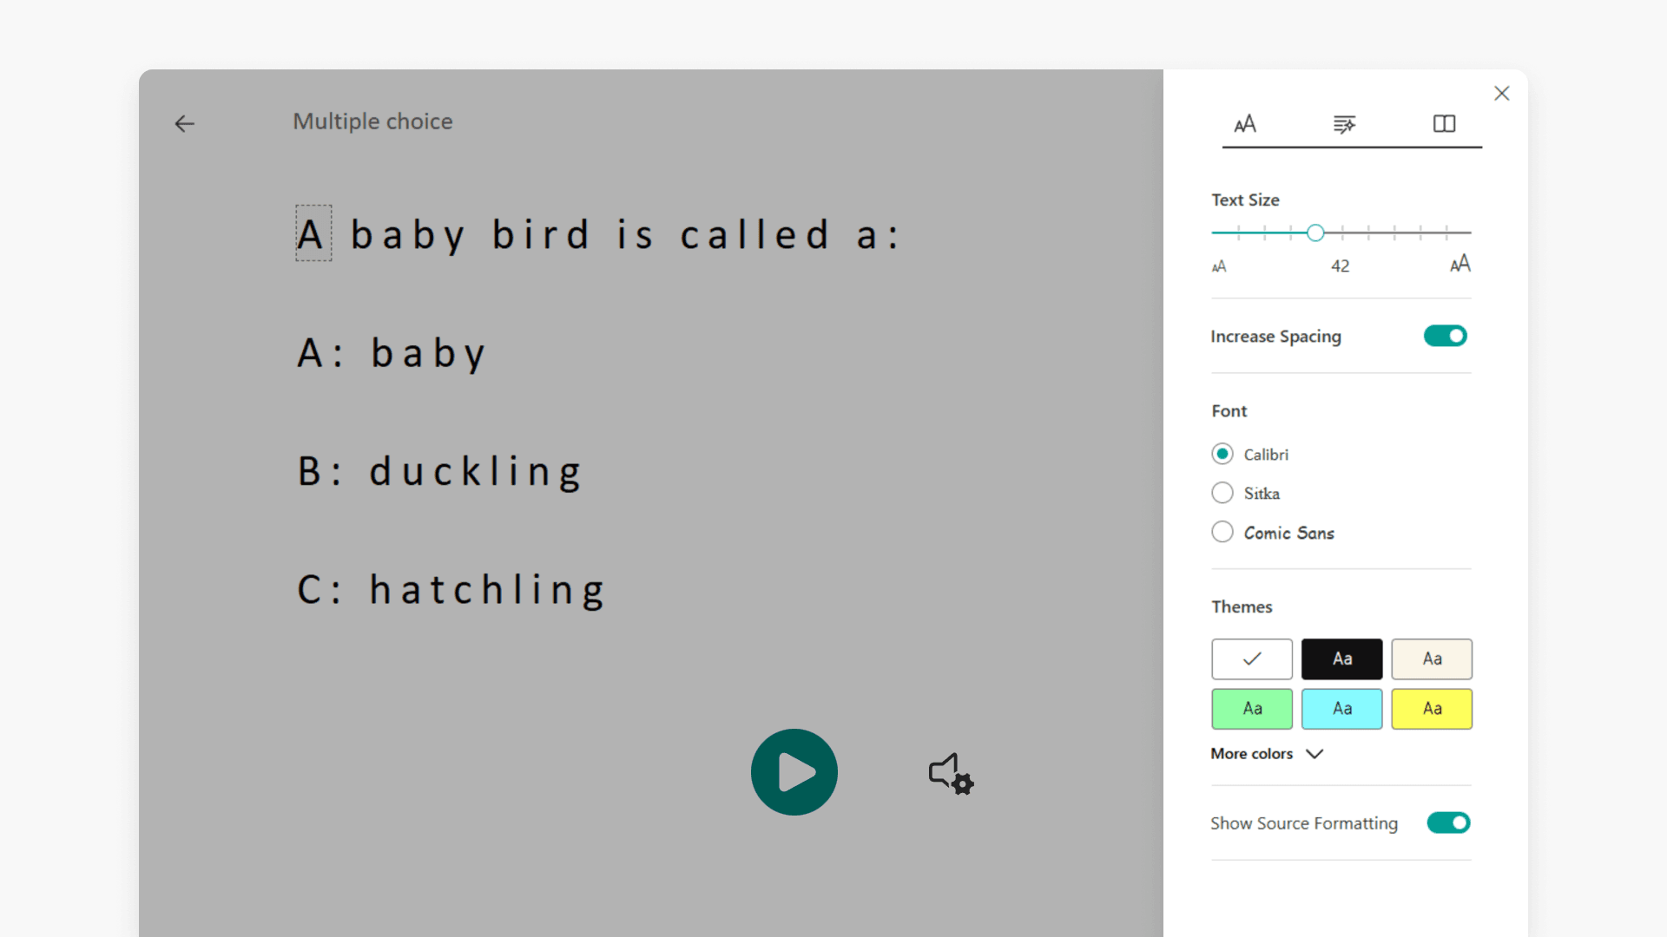The height and width of the screenshot is (937, 1667).
Task: Click the large A text size icon
Action: point(1459,264)
